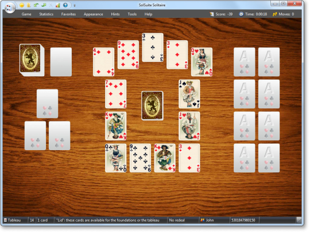Click the Moves: 0 readout
The image size is (310, 232).
click(286, 14)
